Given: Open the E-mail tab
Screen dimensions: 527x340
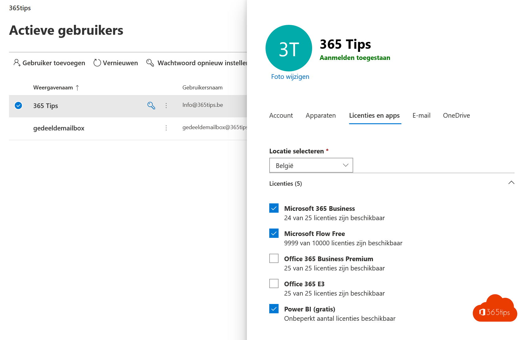Looking at the screenshot, I should pyautogui.click(x=421, y=116).
